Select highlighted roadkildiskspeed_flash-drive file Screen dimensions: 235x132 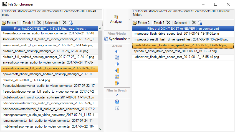(x=183, y=45)
